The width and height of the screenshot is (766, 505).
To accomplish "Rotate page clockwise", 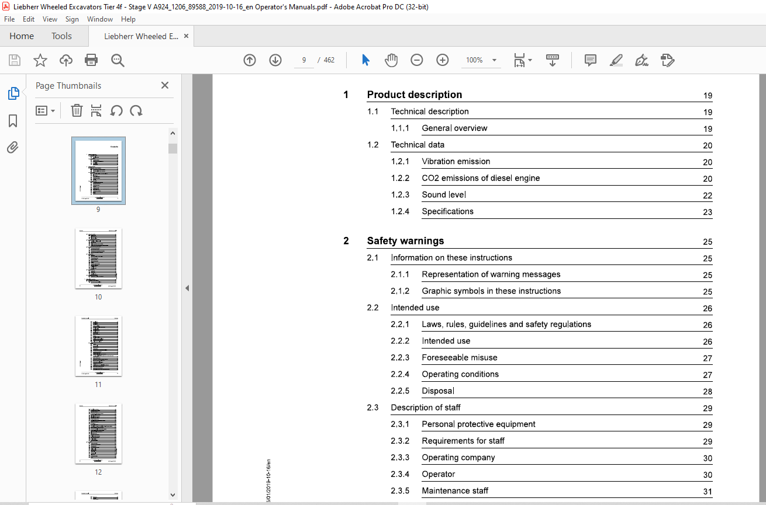I will (136, 110).
